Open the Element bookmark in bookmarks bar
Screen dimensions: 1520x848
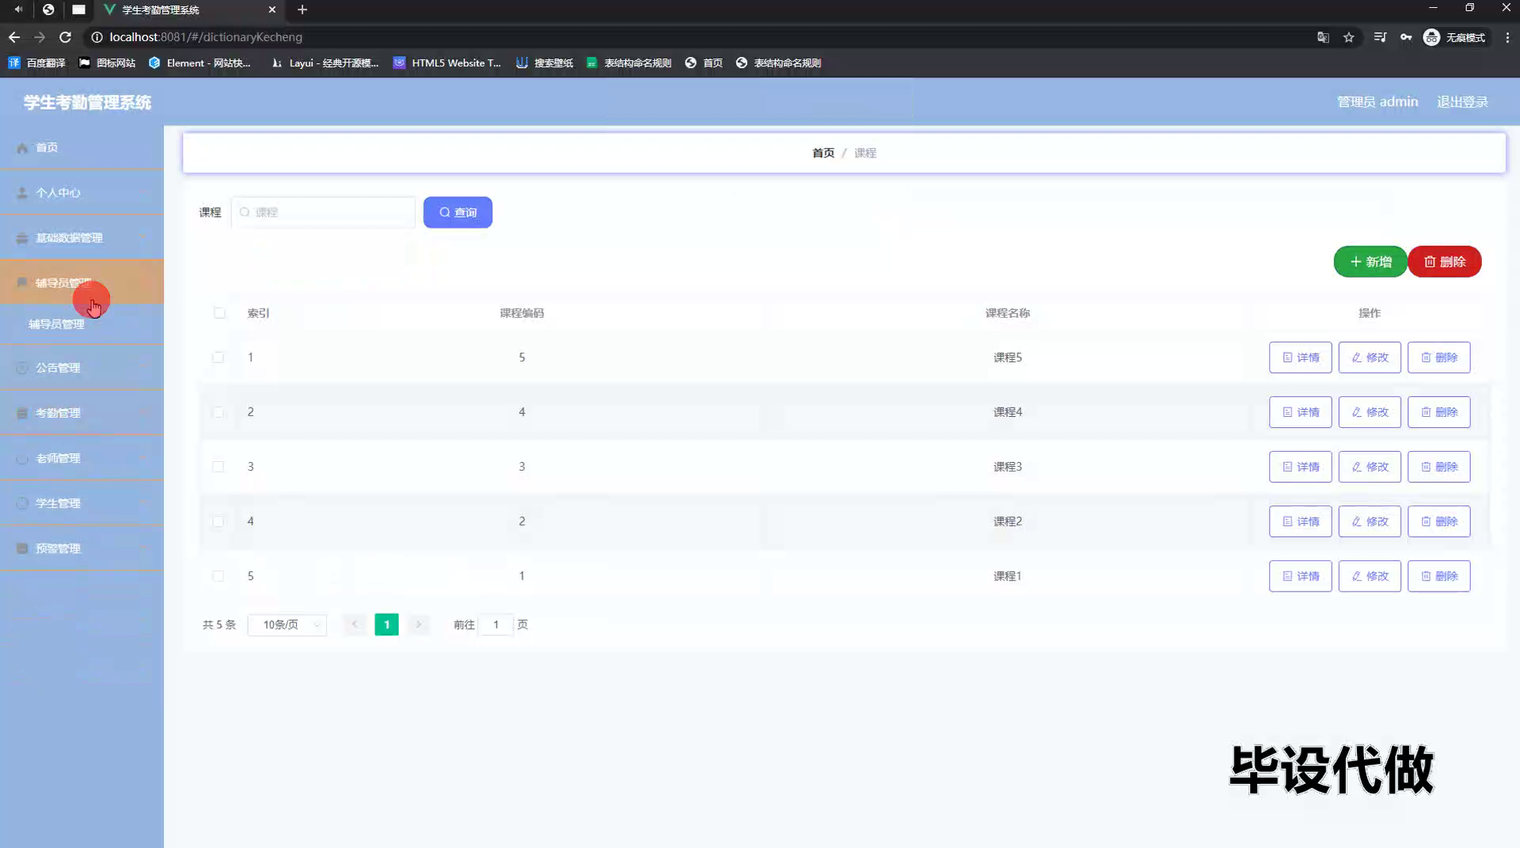199,63
